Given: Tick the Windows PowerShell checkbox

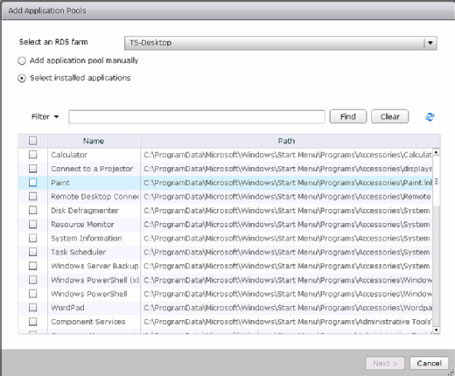Looking at the screenshot, I should (x=33, y=294).
